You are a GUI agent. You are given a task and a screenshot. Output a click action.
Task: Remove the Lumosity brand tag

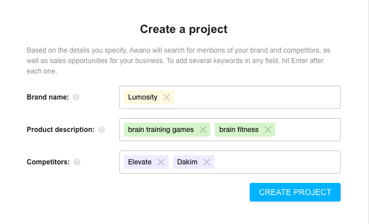[167, 97]
